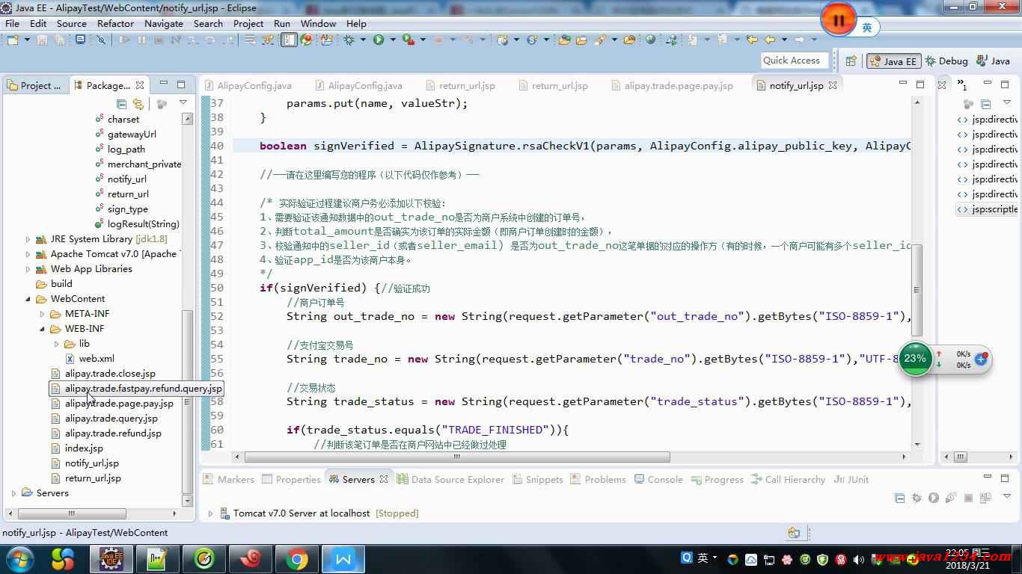The image size is (1022, 574).
Task: Expand Tomcat v7.0 Server at localhost
Action: 211,513
